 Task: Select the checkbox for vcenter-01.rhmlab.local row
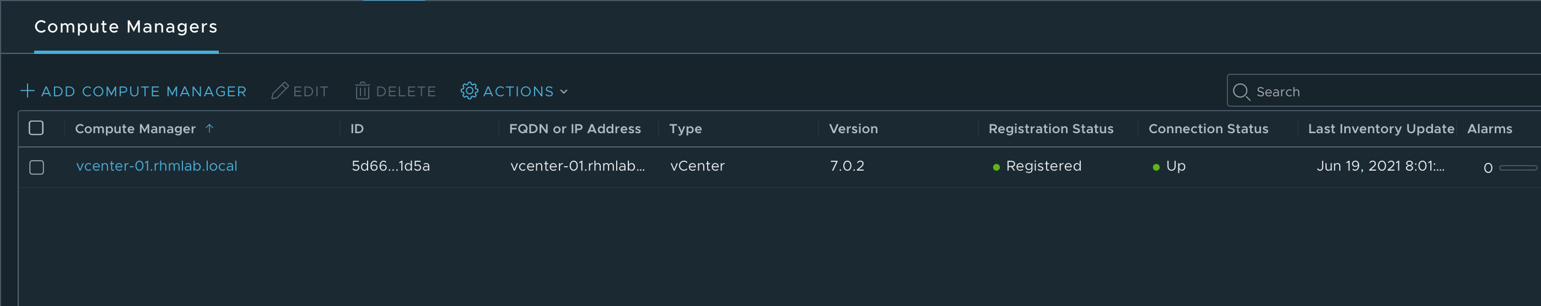click(37, 167)
